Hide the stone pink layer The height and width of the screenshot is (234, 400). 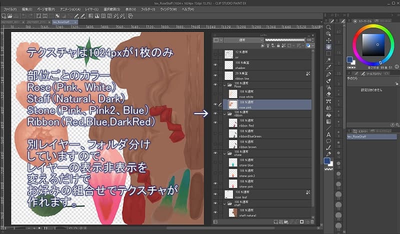click(x=215, y=183)
